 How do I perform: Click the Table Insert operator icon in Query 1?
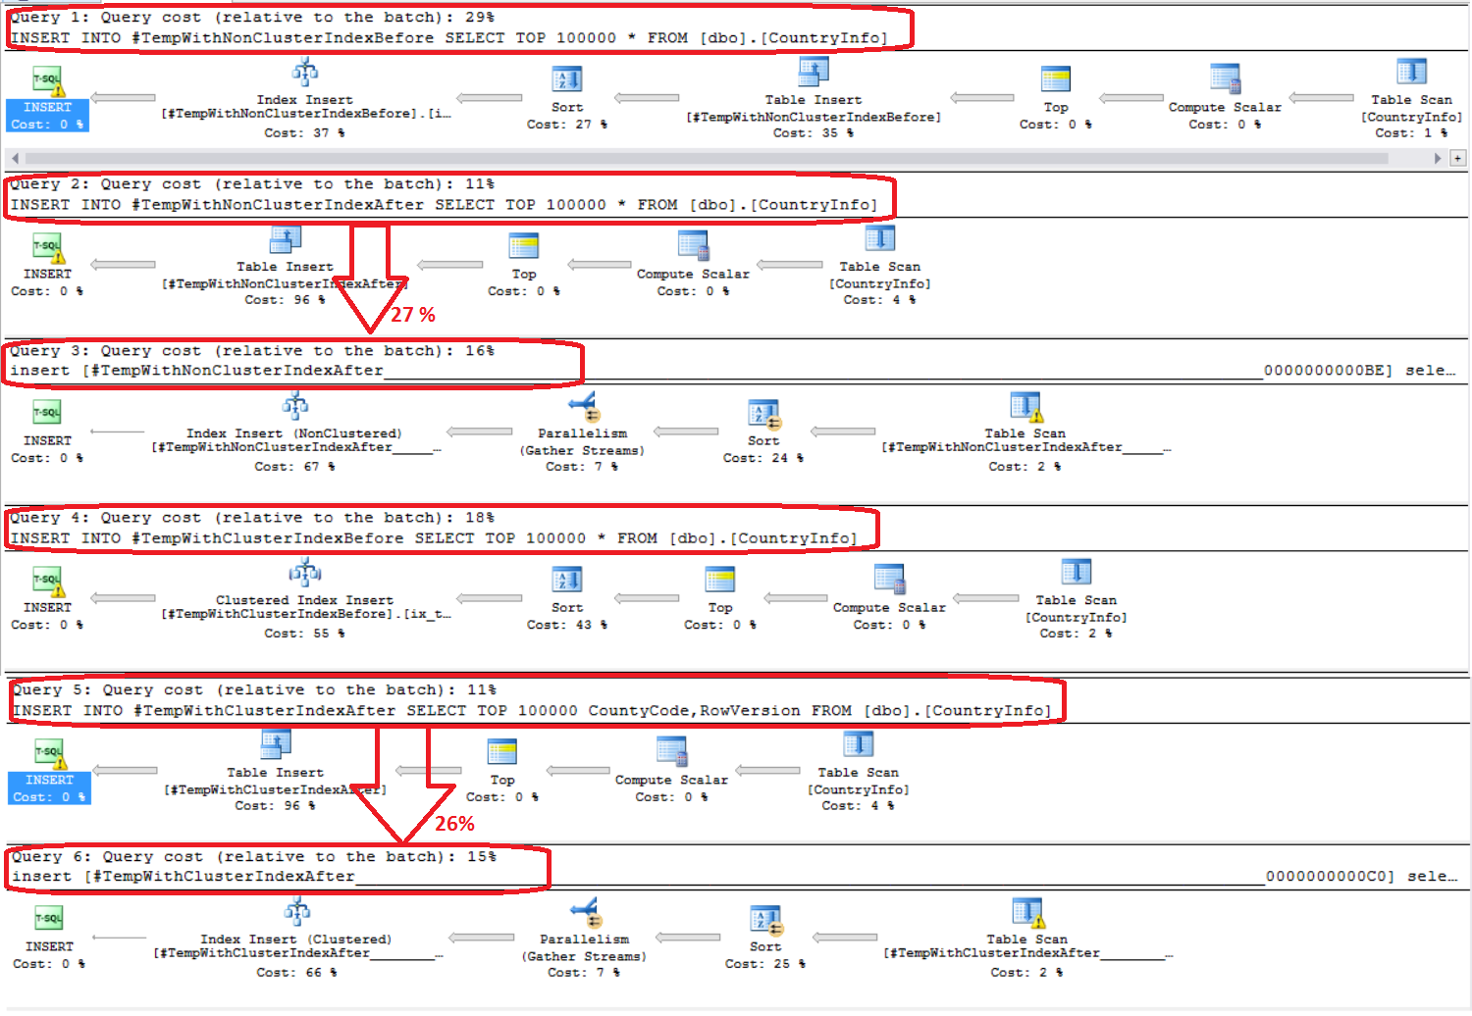[x=814, y=73]
